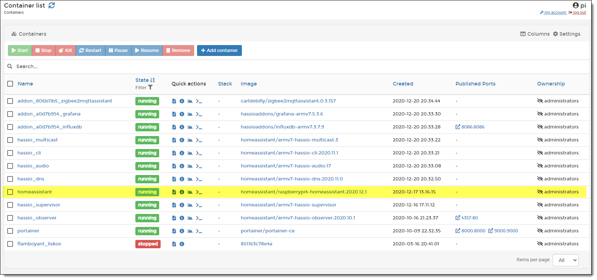597x280 pixels.
Task: Open logs for hassio_multicast
Action: [x=174, y=140]
